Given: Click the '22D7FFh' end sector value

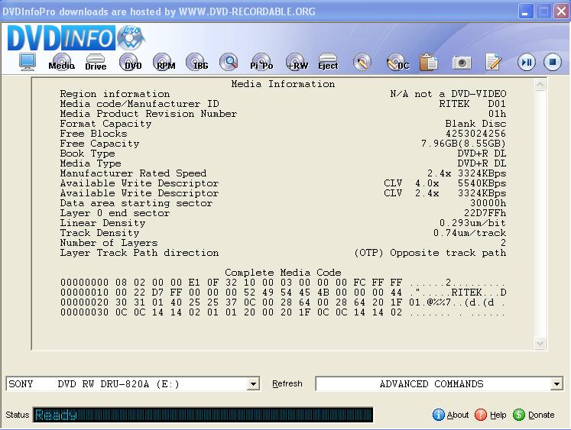Looking at the screenshot, I should tap(485, 213).
